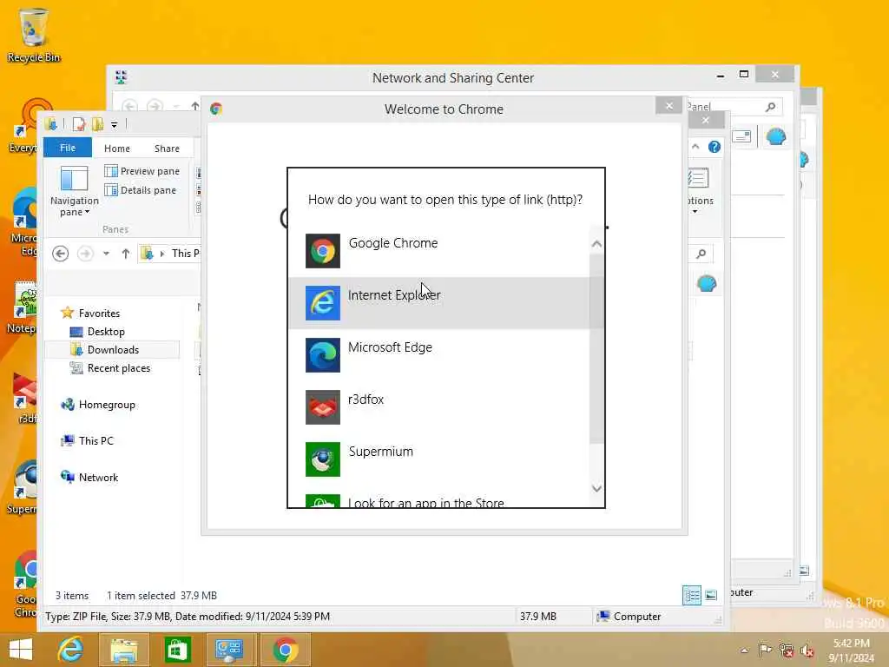
Task: Switch to Chrome on the taskbar
Action: (x=285, y=650)
